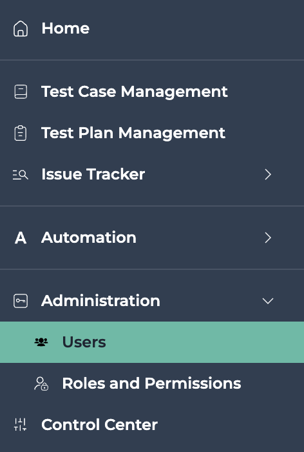
Task: Click the Test Case Management book icon
Action: [x=21, y=92]
